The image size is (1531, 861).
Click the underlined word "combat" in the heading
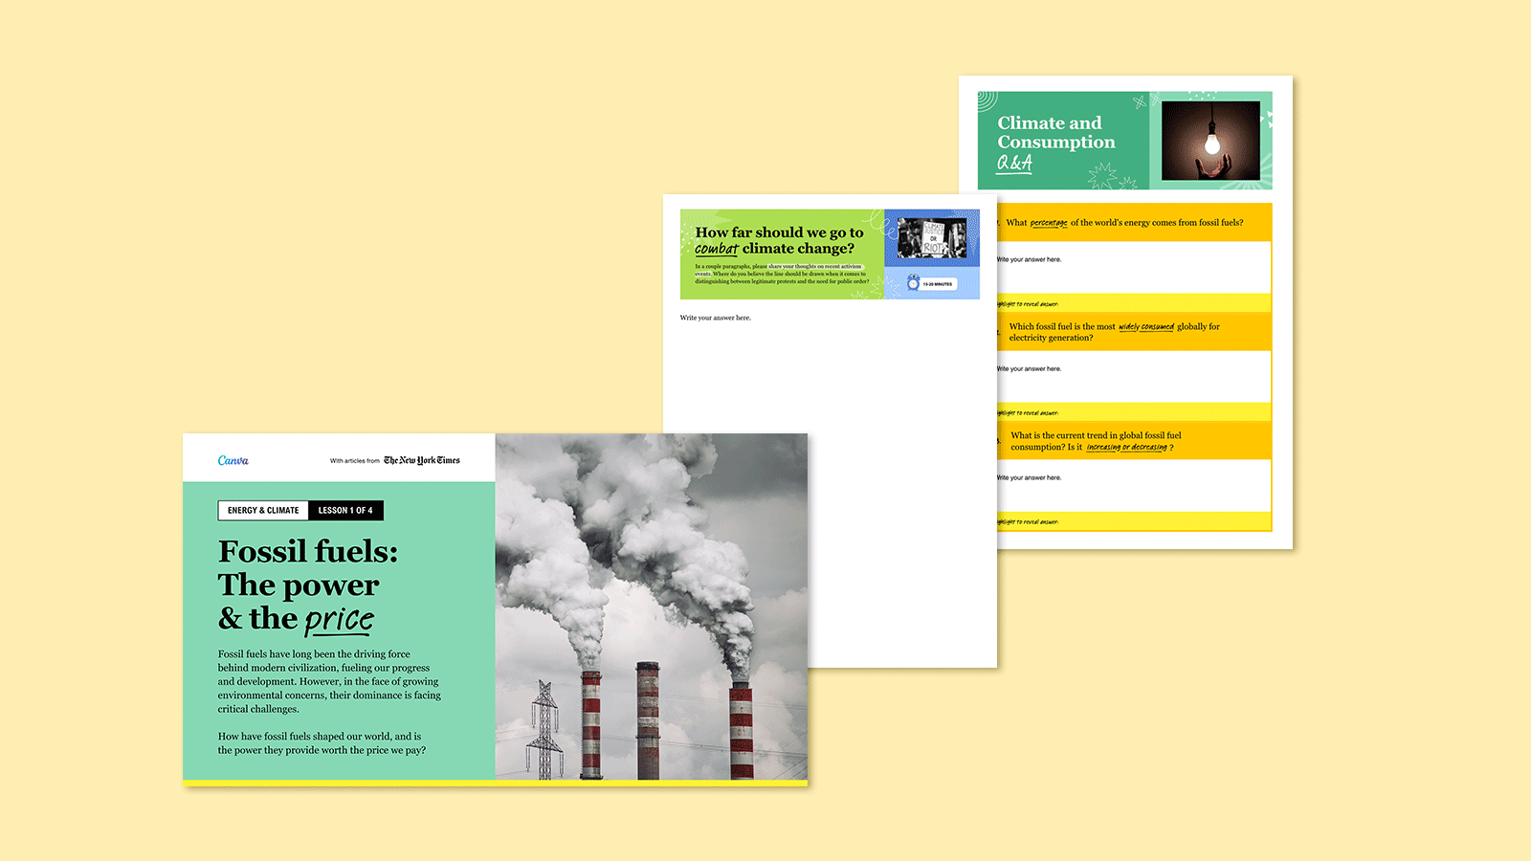714,248
